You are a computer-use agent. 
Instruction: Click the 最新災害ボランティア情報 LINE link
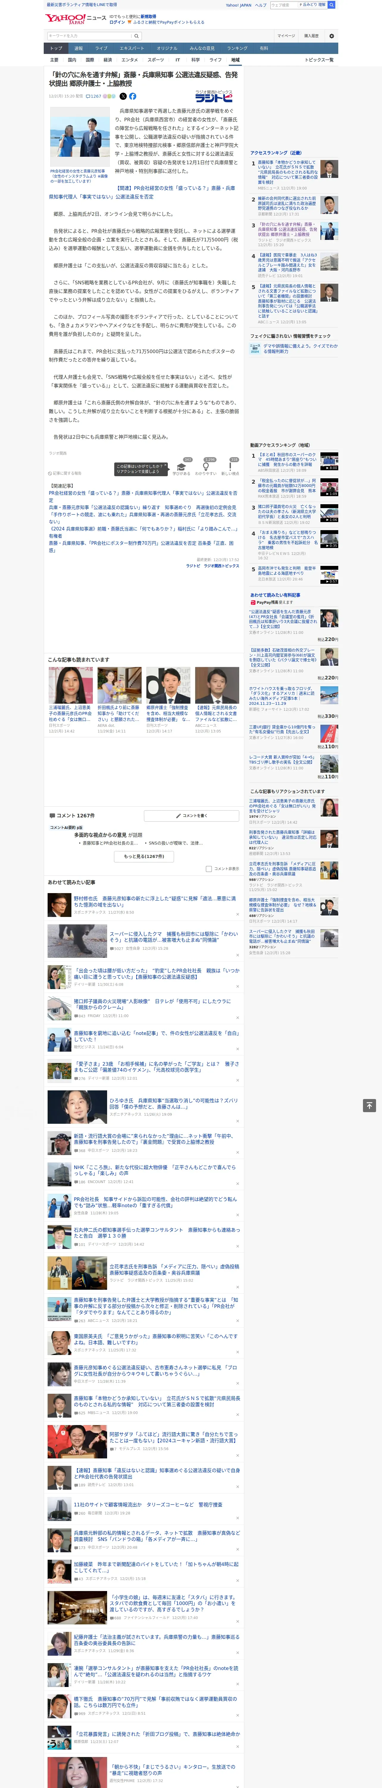(x=82, y=5)
